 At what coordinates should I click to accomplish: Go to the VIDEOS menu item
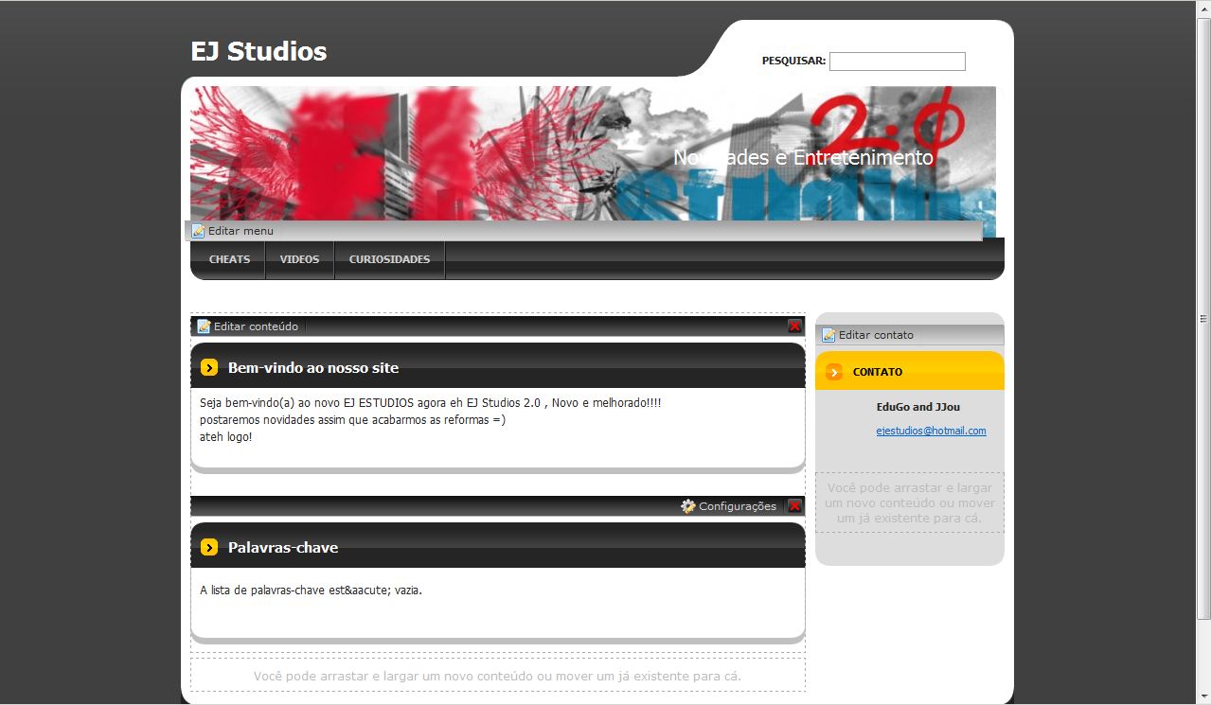tap(299, 259)
